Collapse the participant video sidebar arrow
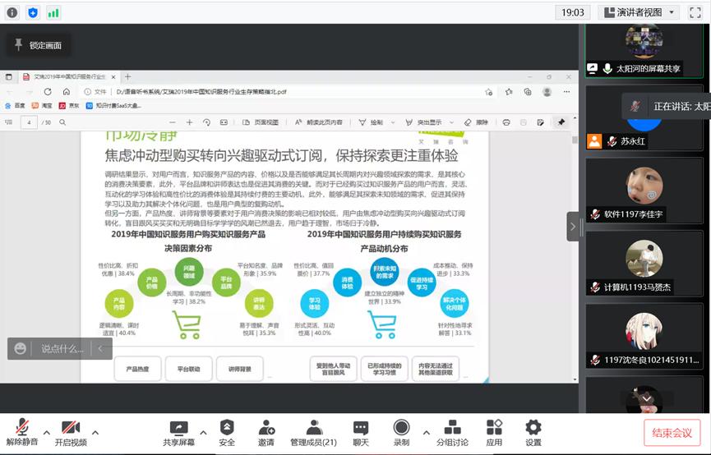This screenshot has width=711, height=455. point(573,227)
